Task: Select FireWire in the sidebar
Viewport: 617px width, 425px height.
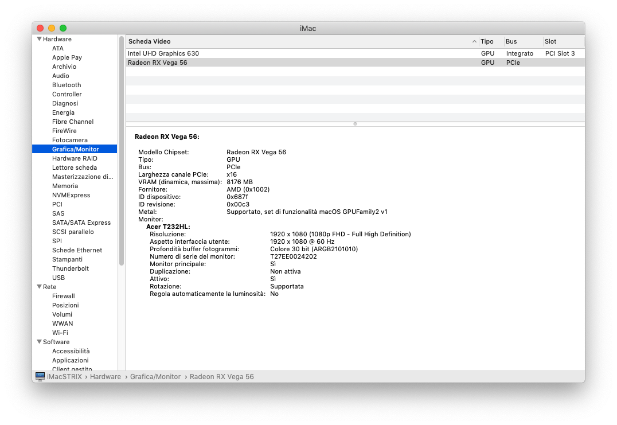Action: [x=64, y=131]
